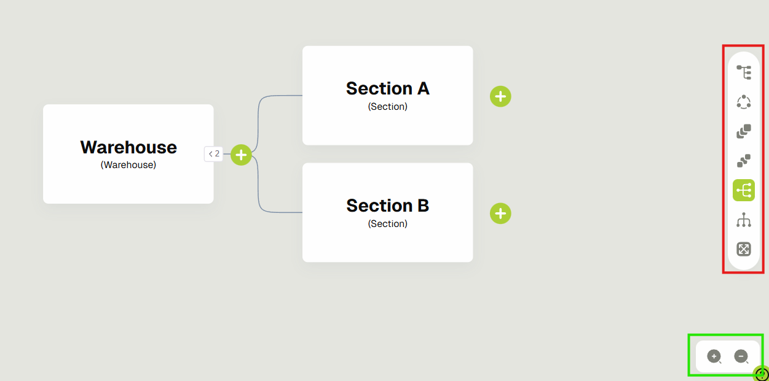The width and height of the screenshot is (769, 381).
Task: Switch to vertical org chart layout
Action: (744, 220)
